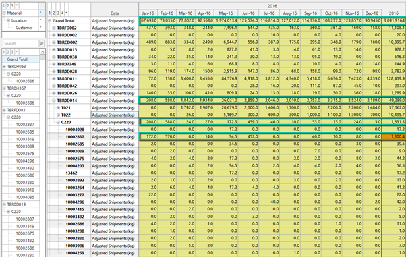Click the Feb-16 column header
The width and height of the screenshot is (406, 257).
167,13
